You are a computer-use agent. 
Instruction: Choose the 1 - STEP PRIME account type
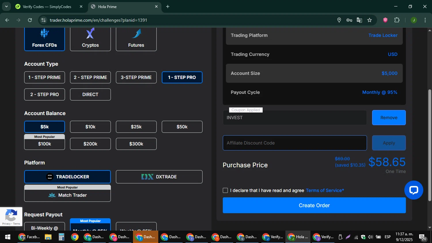point(45,77)
